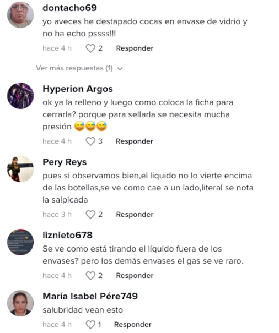The height and width of the screenshot is (333, 279).
Task: Tap heart on Hyperion Argos comment
Action: (90, 141)
